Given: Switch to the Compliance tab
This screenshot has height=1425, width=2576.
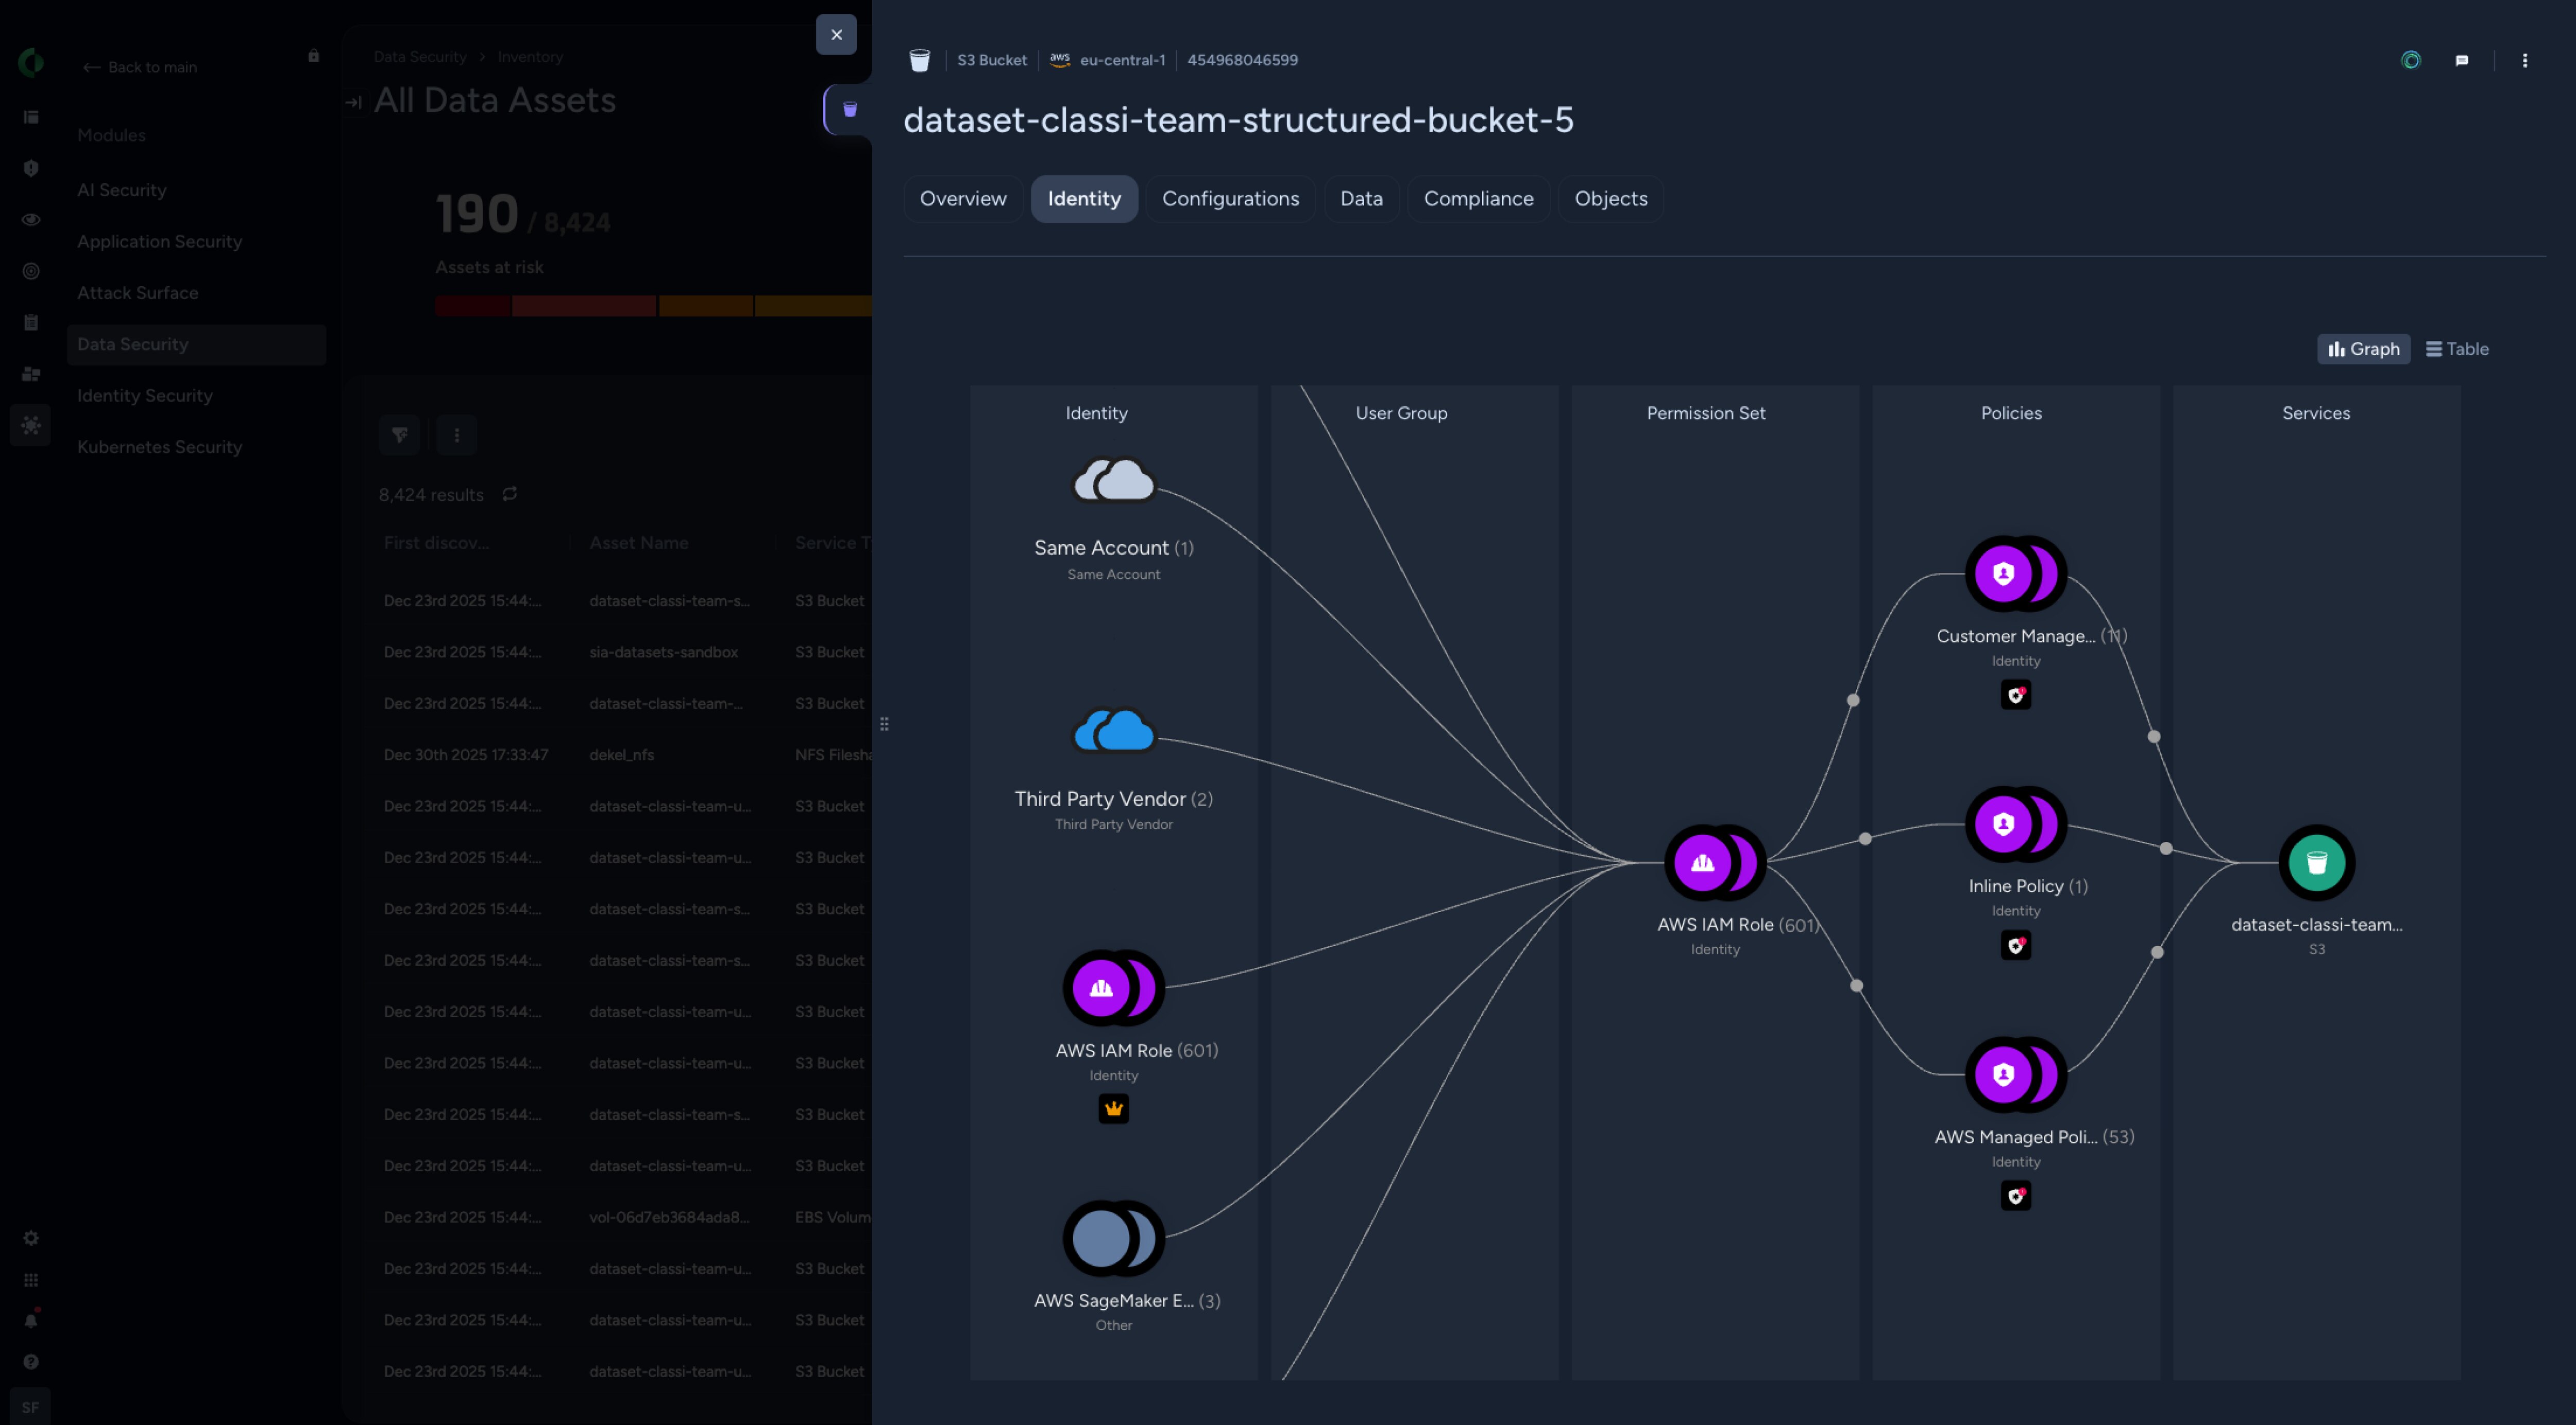Looking at the screenshot, I should 1477,199.
